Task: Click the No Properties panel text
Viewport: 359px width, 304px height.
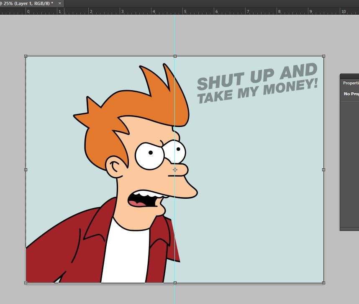Action: 351,94
